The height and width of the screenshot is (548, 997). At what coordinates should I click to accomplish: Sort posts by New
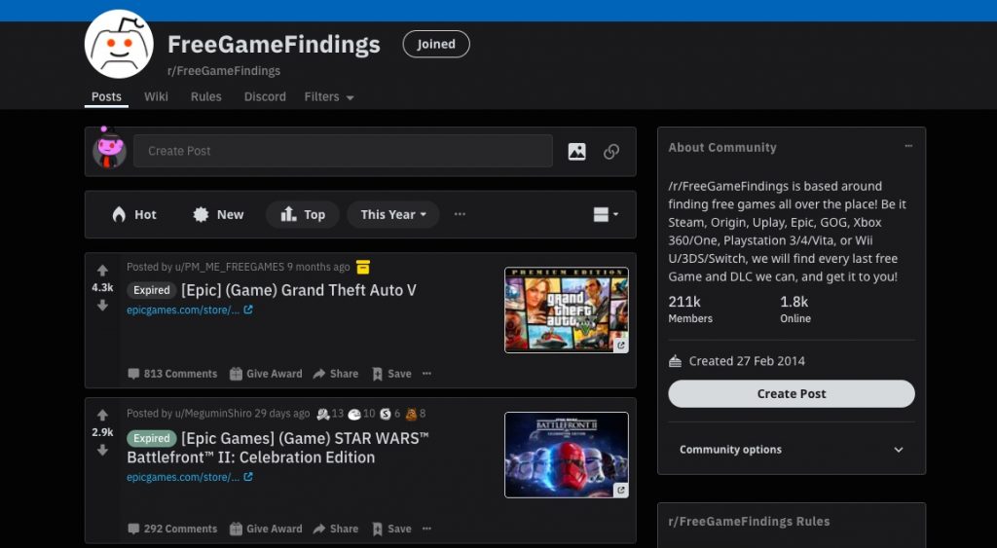click(x=218, y=215)
